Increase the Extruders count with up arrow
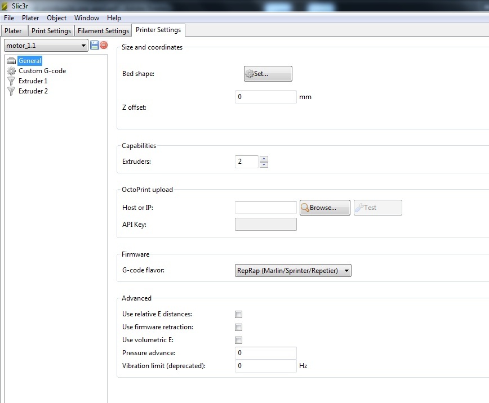Screen dimensions: 489x403 tap(264, 159)
